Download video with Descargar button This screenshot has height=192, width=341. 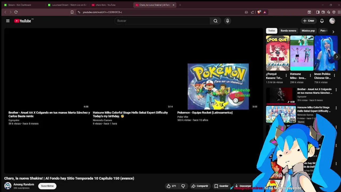coord(243,186)
